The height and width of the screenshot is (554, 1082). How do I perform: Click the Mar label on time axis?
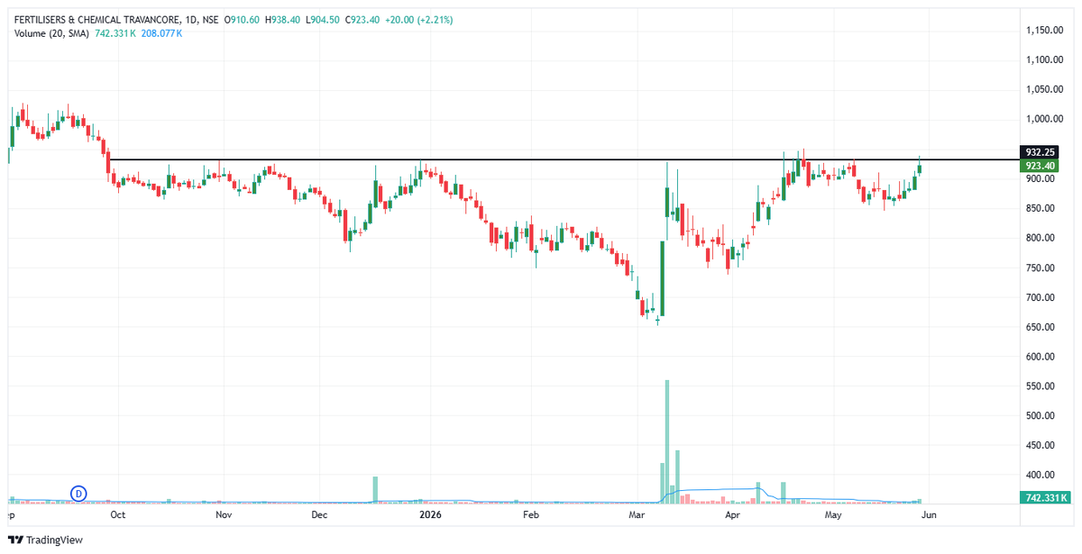coord(637,515)
